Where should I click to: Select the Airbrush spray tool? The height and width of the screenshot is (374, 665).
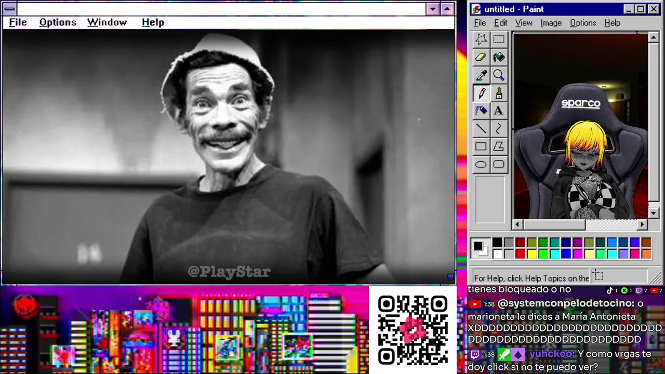click(x=481, y=111)
